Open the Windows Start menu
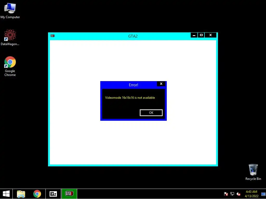 [6, 194]
